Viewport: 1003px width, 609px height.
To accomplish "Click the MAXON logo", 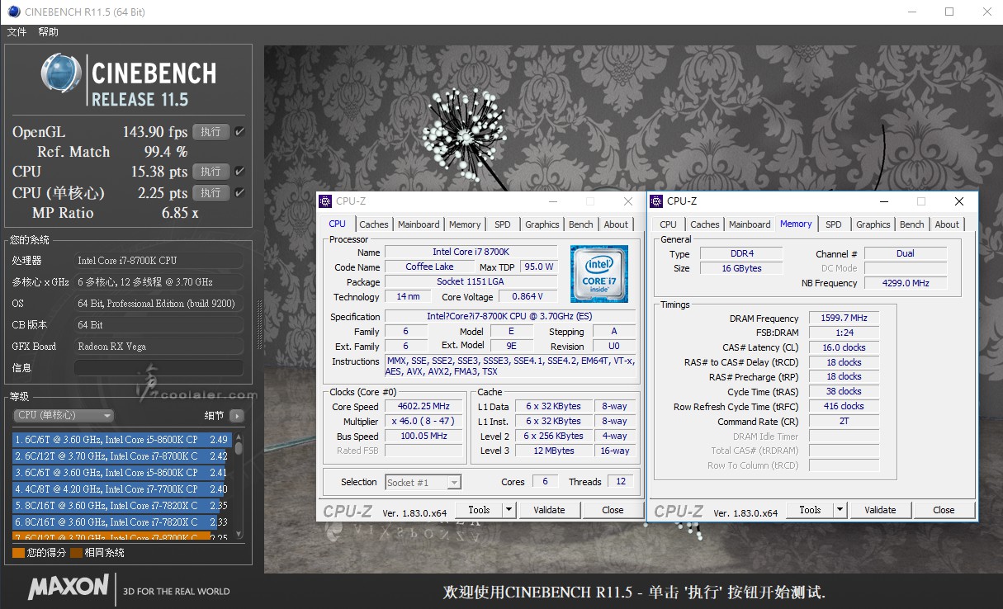I will click(x=69, y=588).
